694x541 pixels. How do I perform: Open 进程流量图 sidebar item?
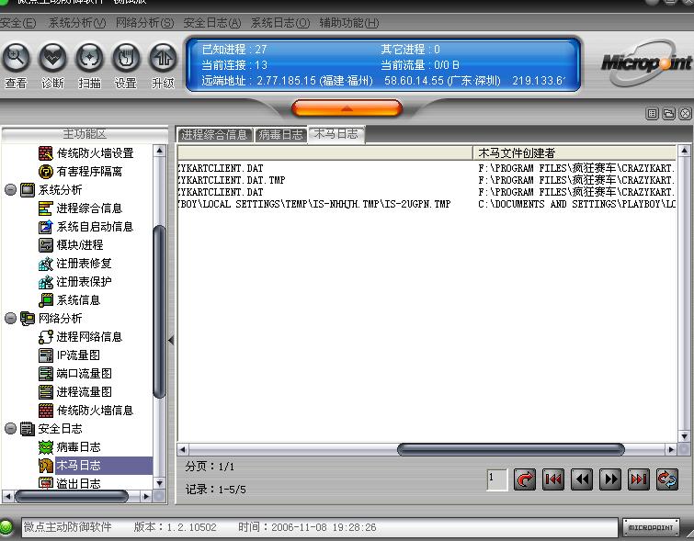click(x=75, y=392)
